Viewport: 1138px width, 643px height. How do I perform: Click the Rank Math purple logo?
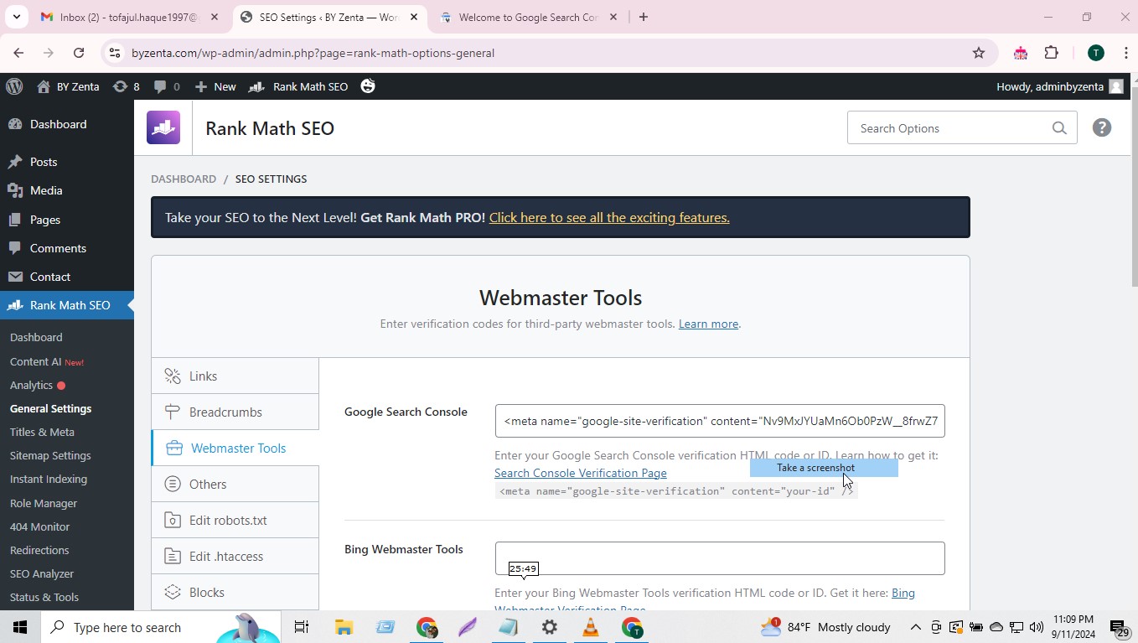click(x=163, y=128)
